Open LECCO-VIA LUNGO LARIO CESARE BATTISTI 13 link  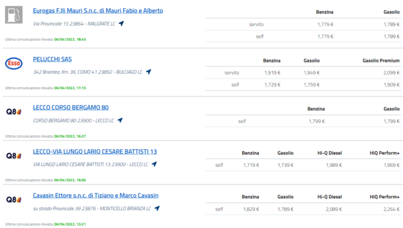[x=95, y=151]
